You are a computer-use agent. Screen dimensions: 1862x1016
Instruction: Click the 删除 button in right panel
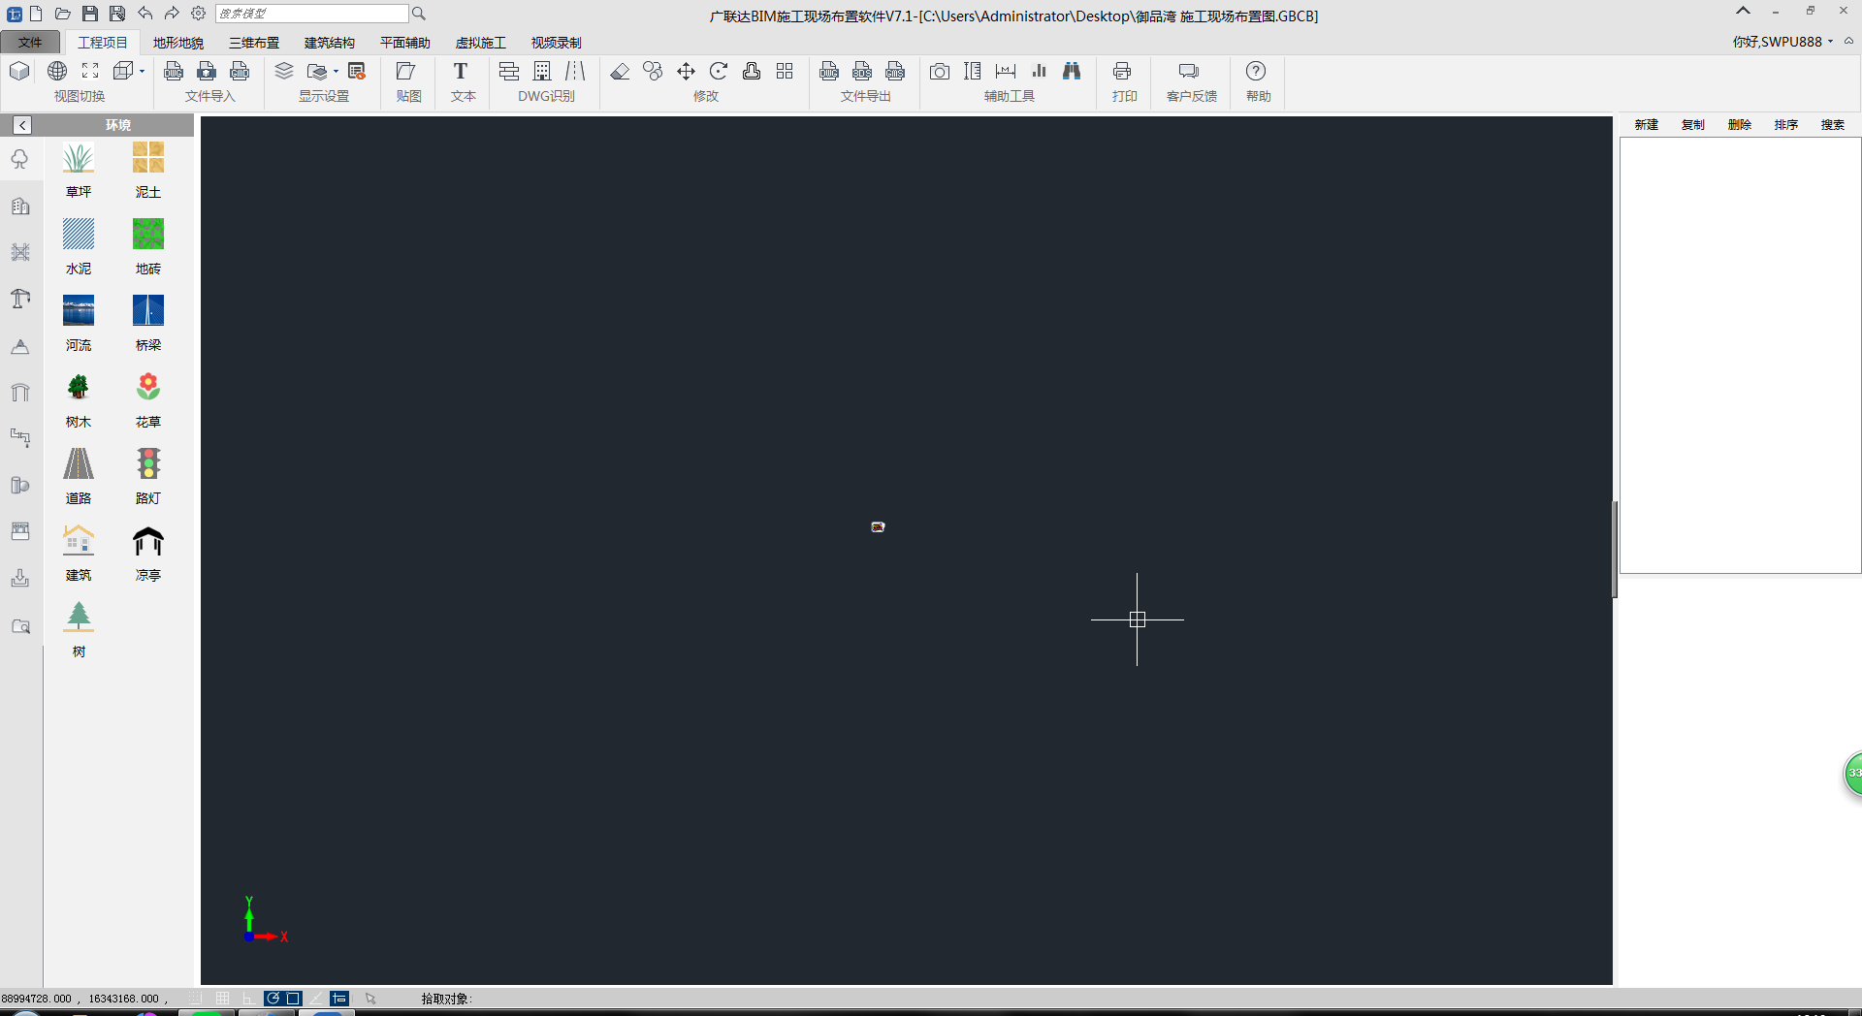[x=1740, y=125]
